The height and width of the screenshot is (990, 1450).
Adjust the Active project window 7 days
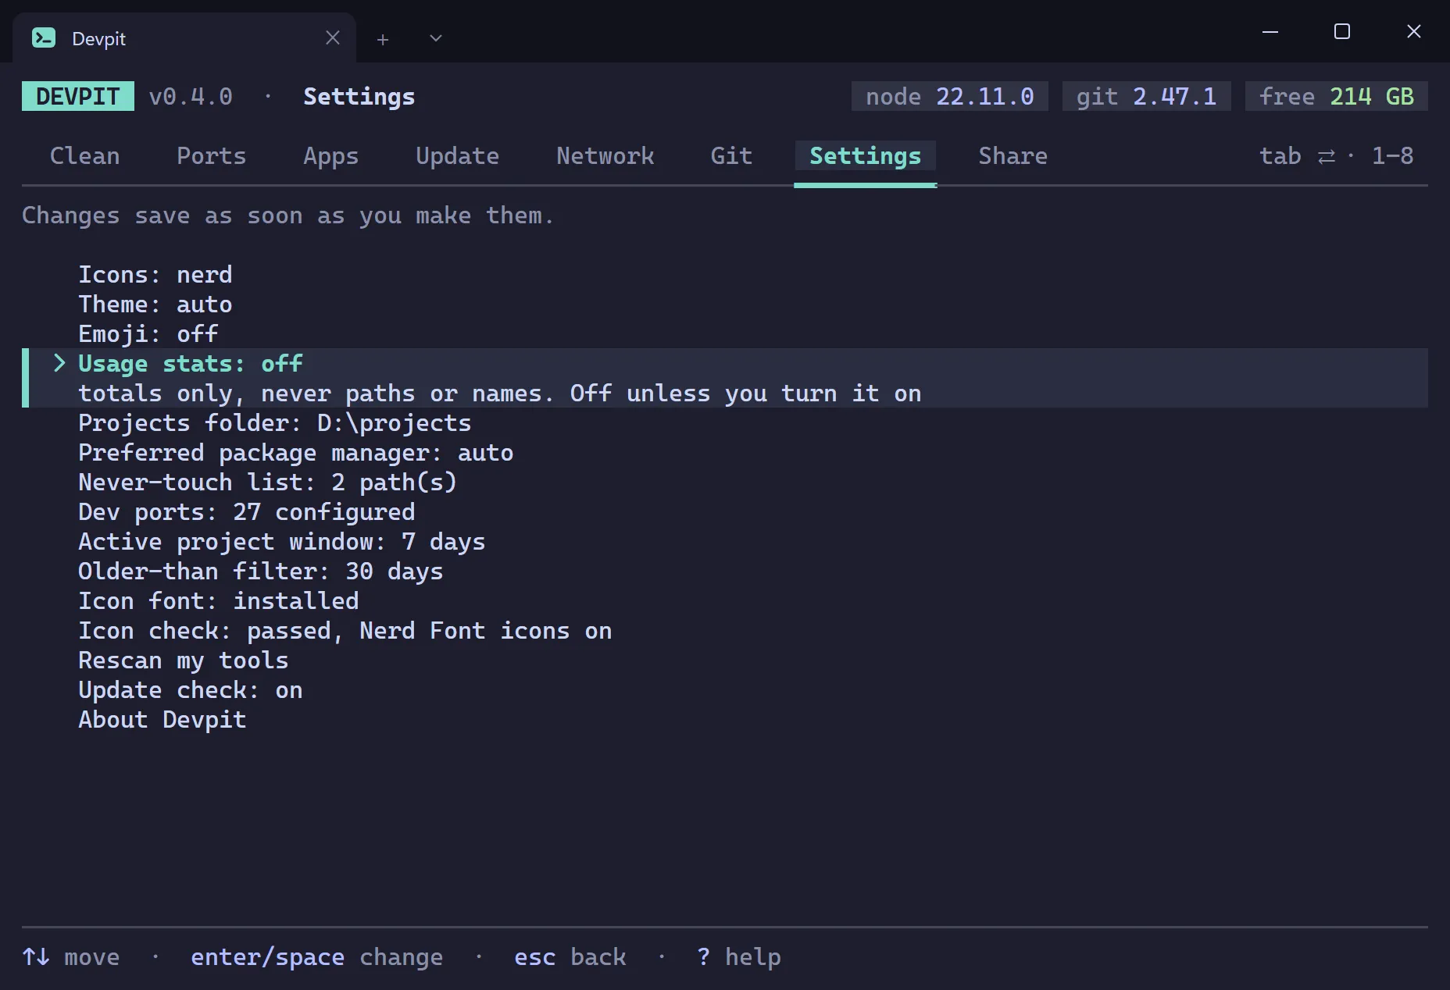click(x=282, y=542)
